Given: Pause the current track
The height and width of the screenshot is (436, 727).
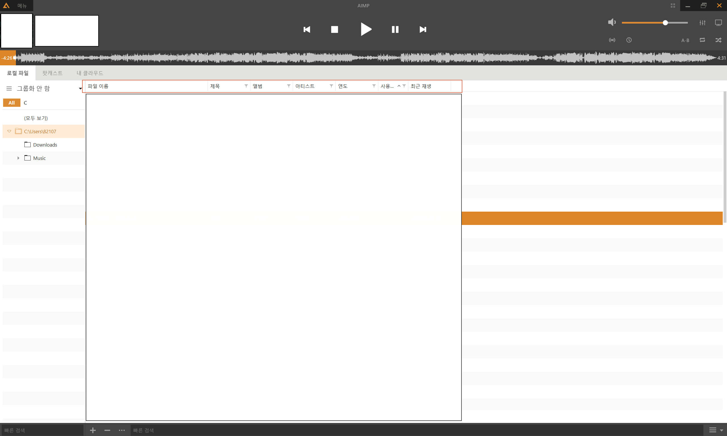Looking at the screenshot, I should pyautogui.click(x=395, y=29).
